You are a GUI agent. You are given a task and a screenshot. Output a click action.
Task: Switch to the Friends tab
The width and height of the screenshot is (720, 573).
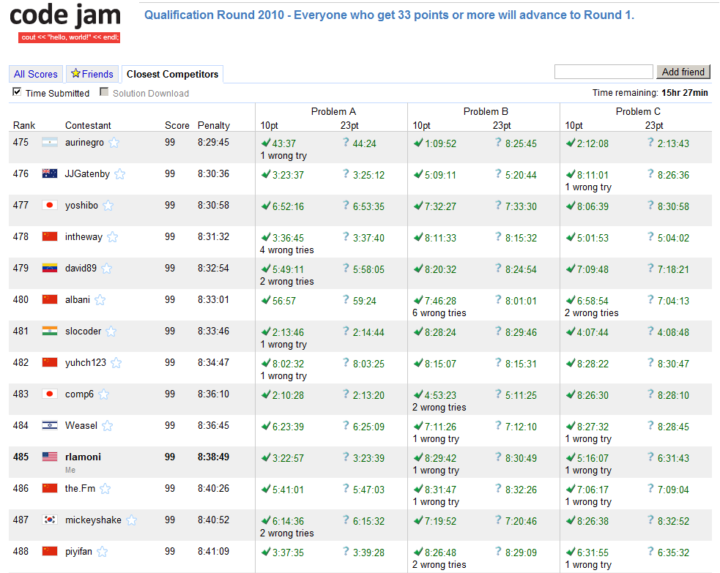pos(92,74)
